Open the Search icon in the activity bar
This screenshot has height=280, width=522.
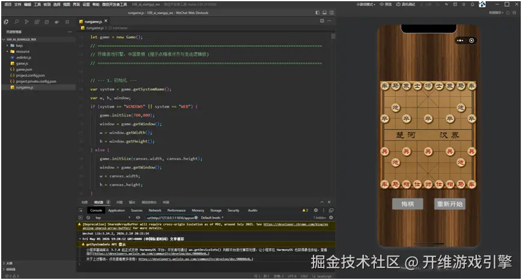pos(16,22)
